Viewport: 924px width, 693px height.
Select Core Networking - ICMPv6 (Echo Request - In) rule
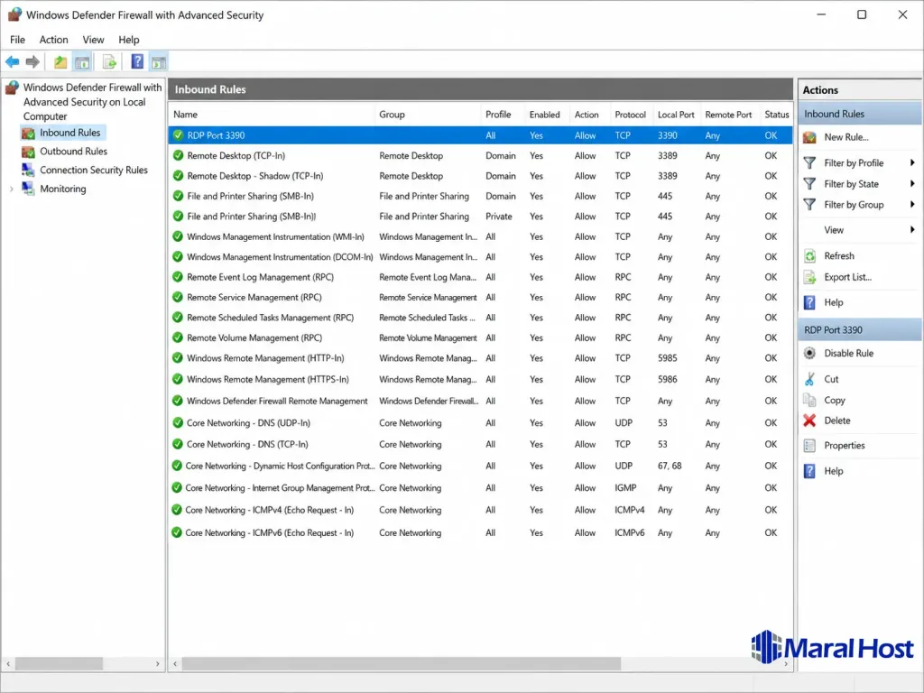(x=480, y=532)
